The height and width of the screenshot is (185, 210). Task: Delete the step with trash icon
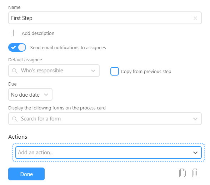(195, 173)
